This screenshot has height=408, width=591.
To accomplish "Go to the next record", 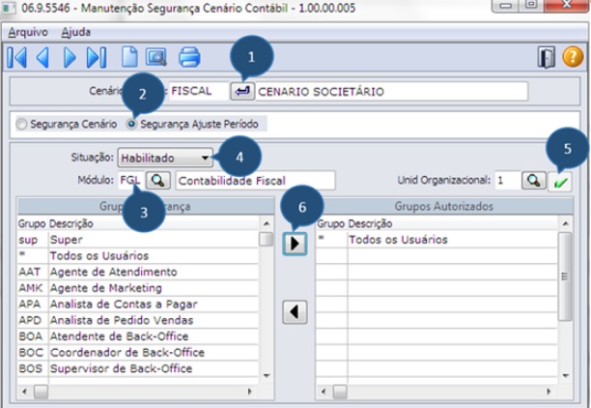I will (x=70, y=58).
